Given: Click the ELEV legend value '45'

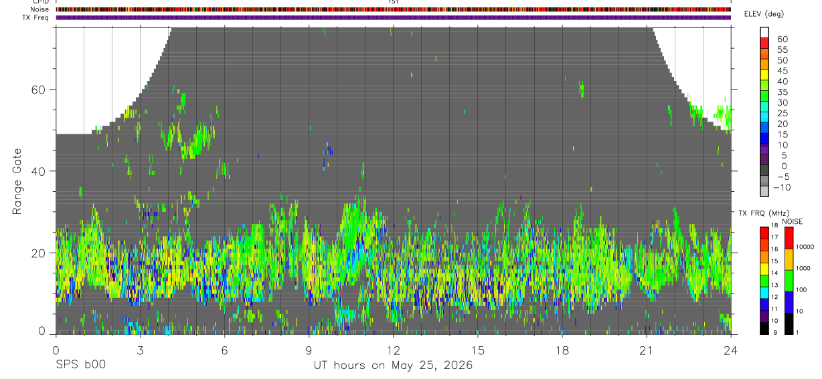Looking at the screenshot, I should (783, 71).
